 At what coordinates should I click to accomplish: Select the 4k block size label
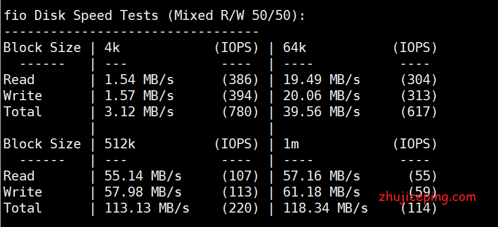click(112, 48)
